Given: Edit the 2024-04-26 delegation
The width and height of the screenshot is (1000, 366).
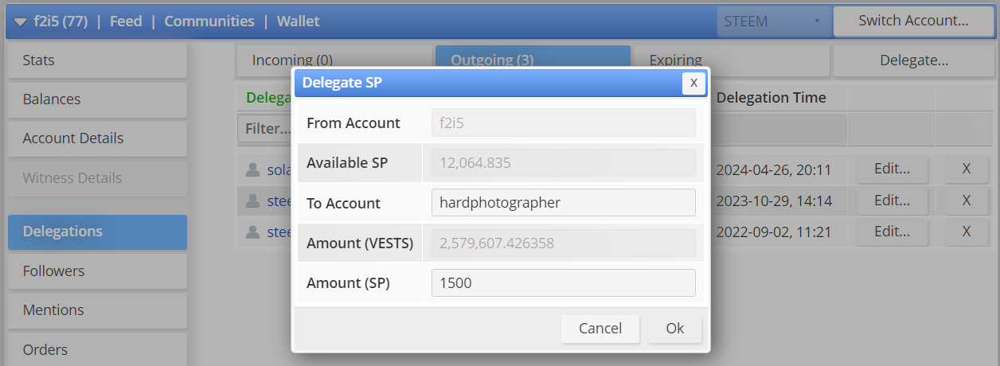Looking at the screenshot, I should (x=892, y=169).
